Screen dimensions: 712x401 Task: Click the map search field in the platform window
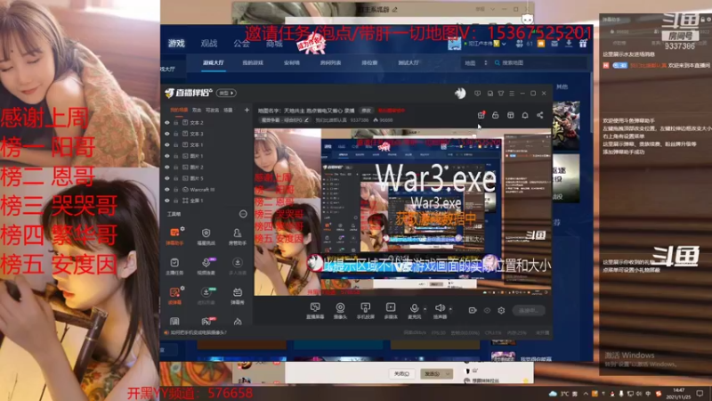(540, 62)
